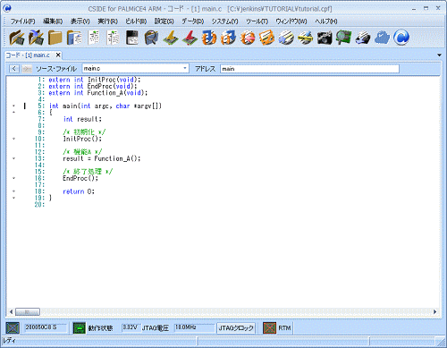Viewport: 447px width, 348px height.
Task: Open the ツール(T) menu
Action: 257,21
